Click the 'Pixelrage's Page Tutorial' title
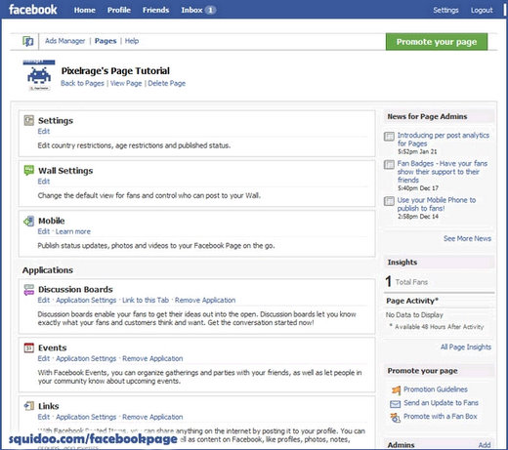This screenshot has height=450, width=508. [x=115, y=70]
